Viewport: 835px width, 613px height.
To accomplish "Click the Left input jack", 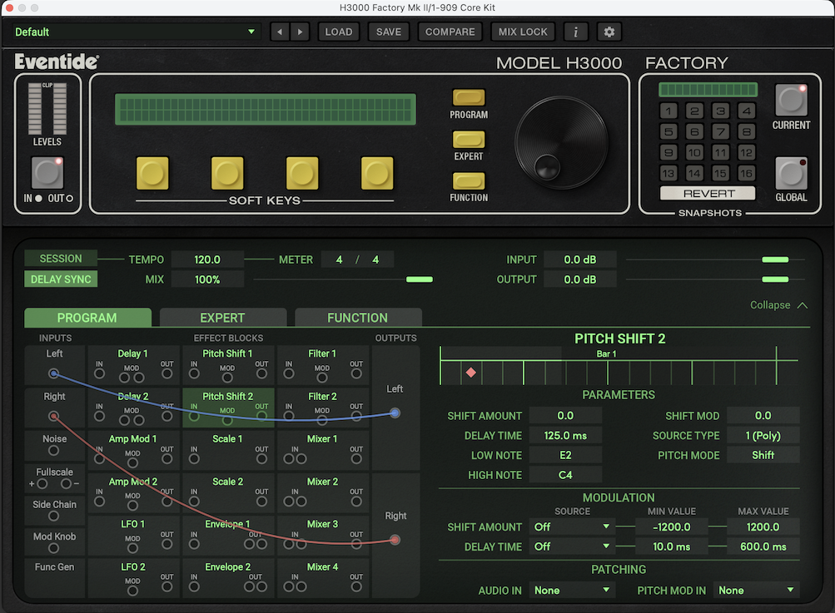I will coord(53,373).
